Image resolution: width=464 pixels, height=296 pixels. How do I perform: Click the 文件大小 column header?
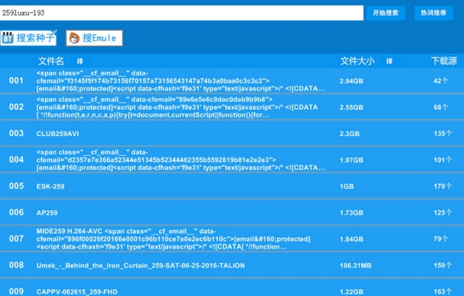point(357,61)
